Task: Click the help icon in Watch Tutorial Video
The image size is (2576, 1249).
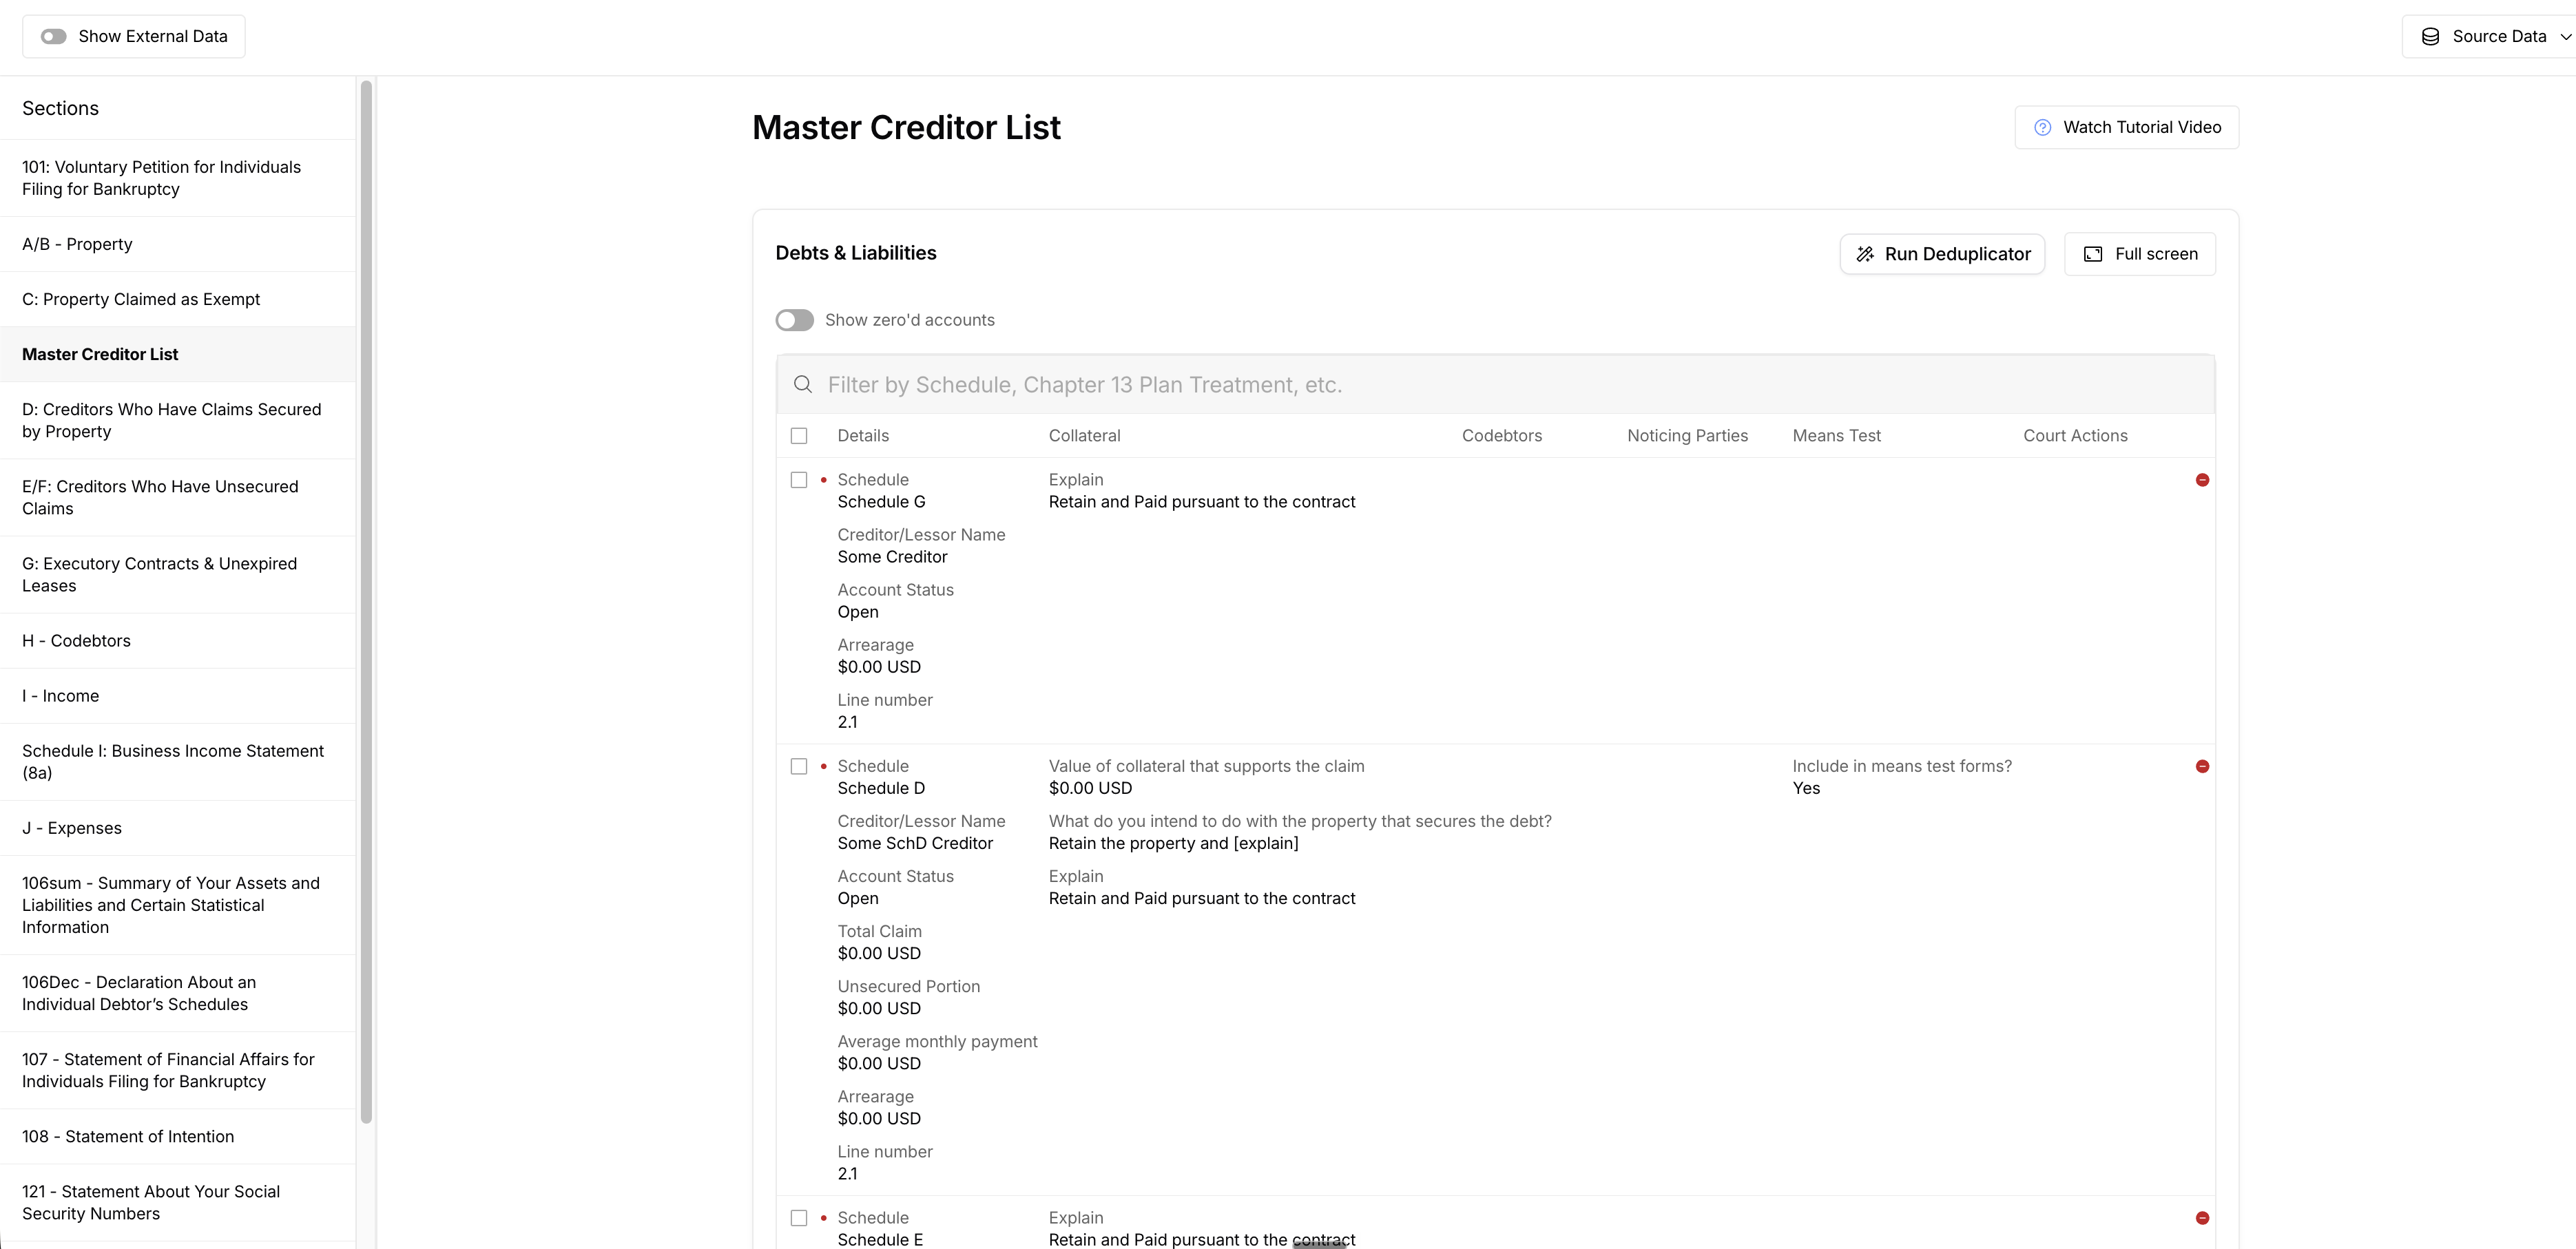Action: [x=2043, y=127]
